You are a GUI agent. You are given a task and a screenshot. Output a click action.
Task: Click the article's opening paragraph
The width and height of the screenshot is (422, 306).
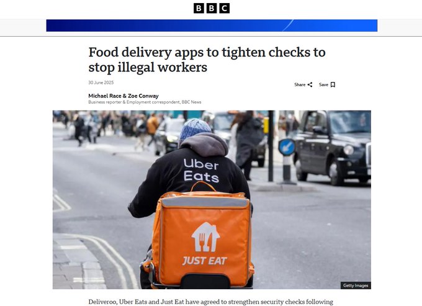(x=211, y=302)
